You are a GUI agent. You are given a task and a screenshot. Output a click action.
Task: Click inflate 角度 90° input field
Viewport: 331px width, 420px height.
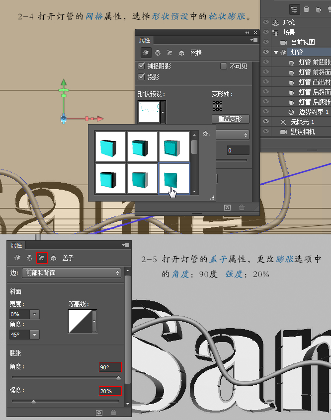click(110, 367)
